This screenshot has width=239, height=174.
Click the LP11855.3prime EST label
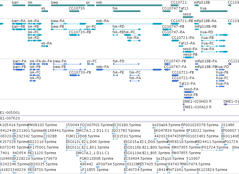pos(94,170)
